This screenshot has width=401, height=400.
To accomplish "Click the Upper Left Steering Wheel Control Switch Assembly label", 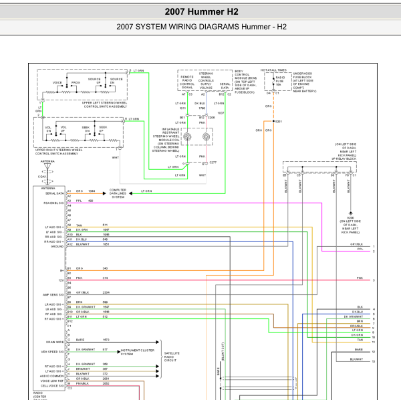I will 104,104.
